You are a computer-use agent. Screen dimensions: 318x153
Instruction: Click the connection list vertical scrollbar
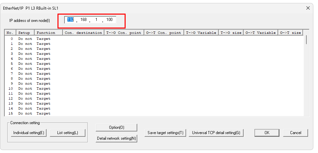[306, 76]
